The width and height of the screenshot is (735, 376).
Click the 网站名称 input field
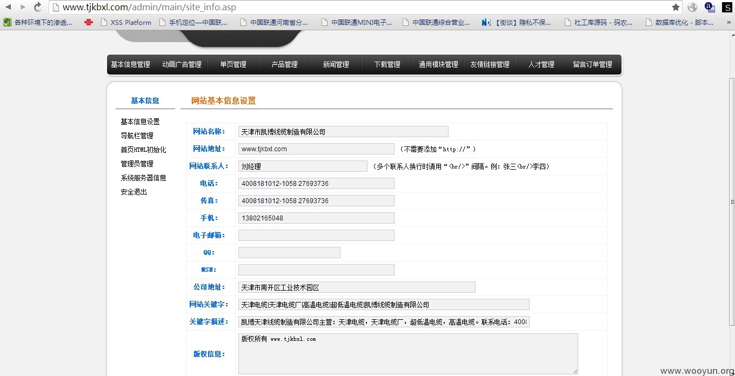click(x=343, y=132)
